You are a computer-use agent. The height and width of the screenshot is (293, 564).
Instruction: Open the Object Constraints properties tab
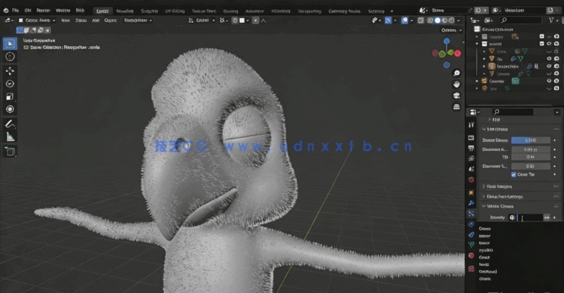tap(471, 234)
